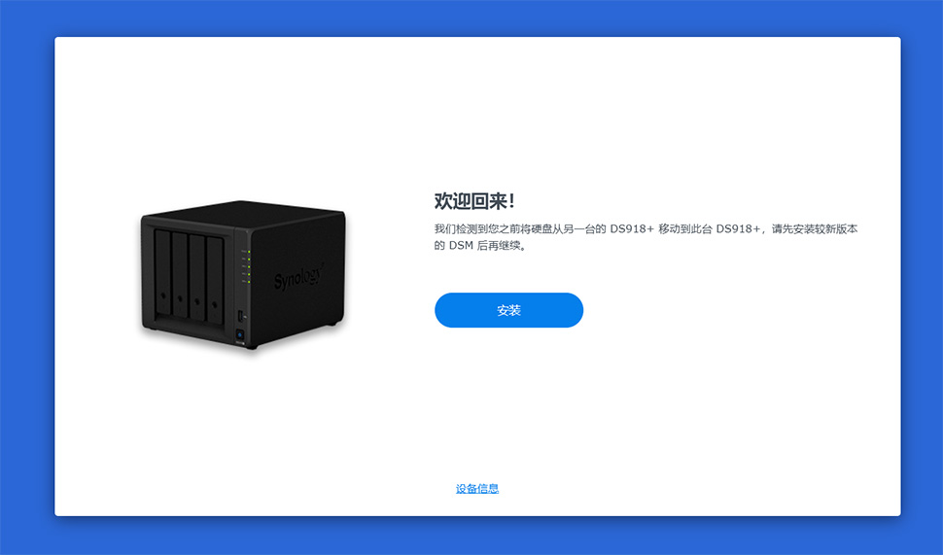Click the bottom green drive LED
943x555 pixels.
tap(249, 282)
